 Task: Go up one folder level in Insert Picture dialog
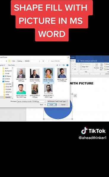click(x=7, y=61)
